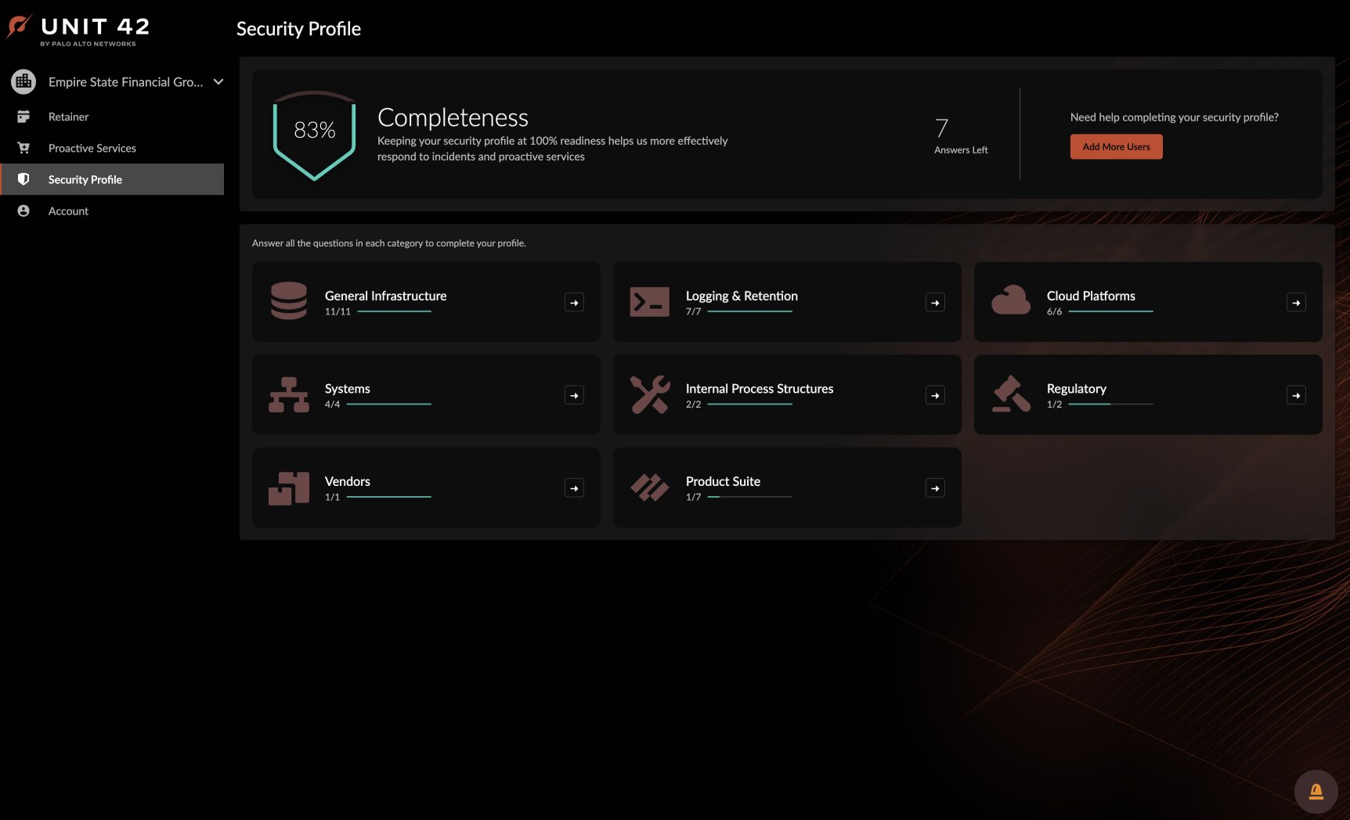Expand Product Suite via arrow button
The image size is (1350, 820).
coord(935,488)
